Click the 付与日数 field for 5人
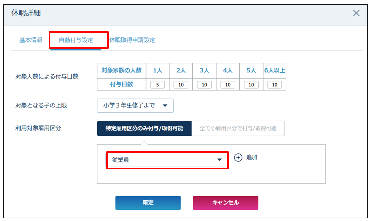 [x=251, y=85]
